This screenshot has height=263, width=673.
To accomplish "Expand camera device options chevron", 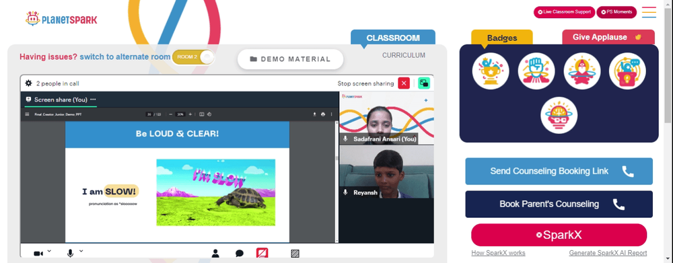I will click(x=49, y=251).
